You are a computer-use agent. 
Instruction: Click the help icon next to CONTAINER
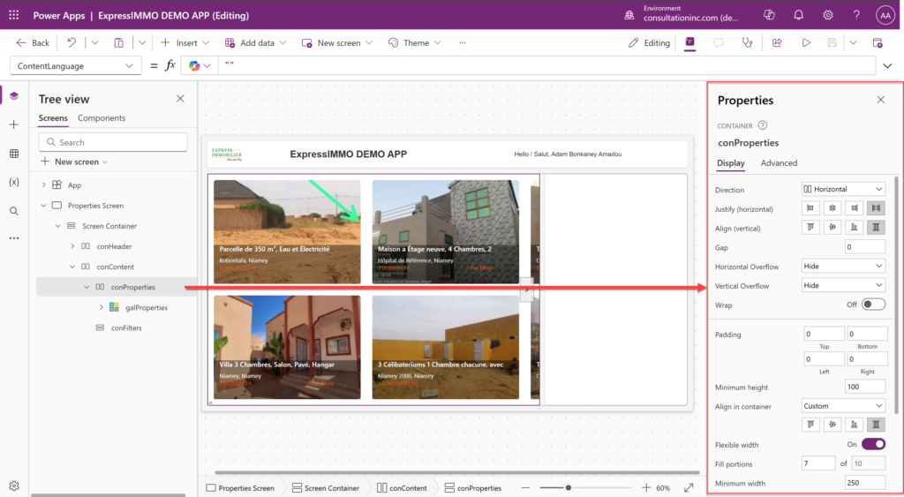(763, 125)
